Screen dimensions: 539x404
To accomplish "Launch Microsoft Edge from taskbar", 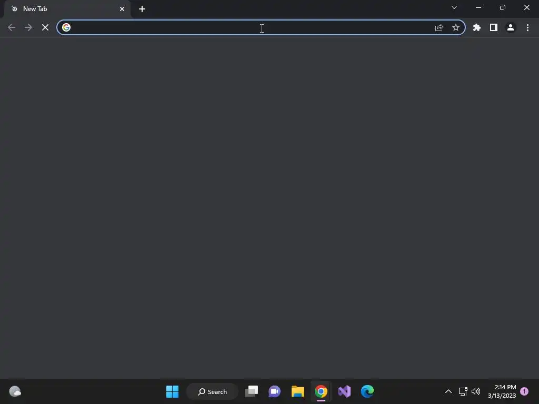I will pyautogui.click(x=367, y=391).
